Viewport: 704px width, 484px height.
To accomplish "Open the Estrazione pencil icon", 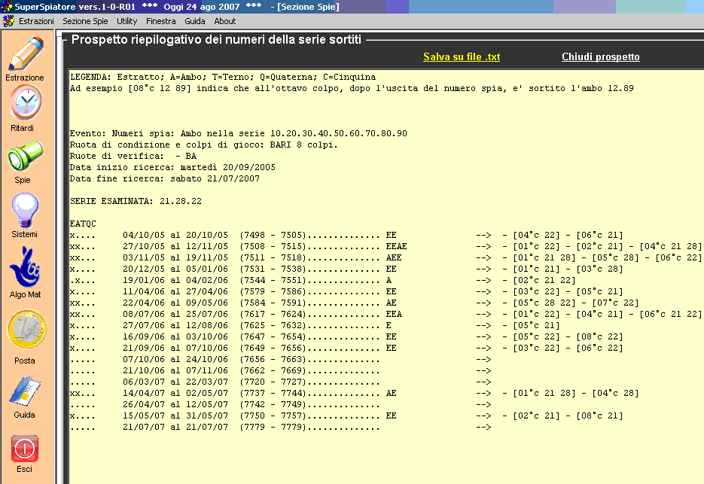I will click(x=26, y=54).
